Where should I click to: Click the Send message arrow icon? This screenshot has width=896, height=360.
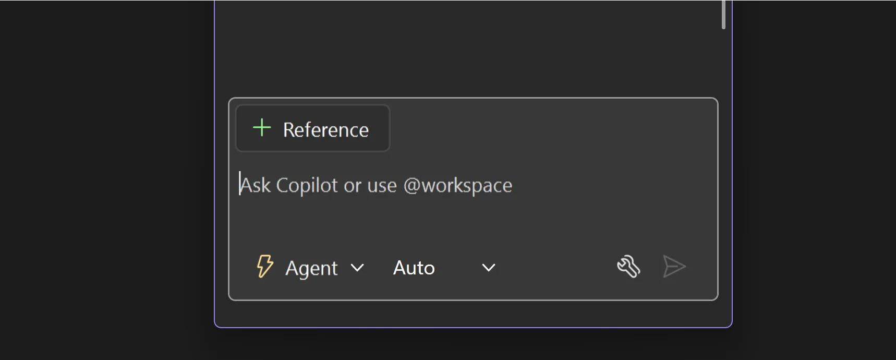click(674, 267)
